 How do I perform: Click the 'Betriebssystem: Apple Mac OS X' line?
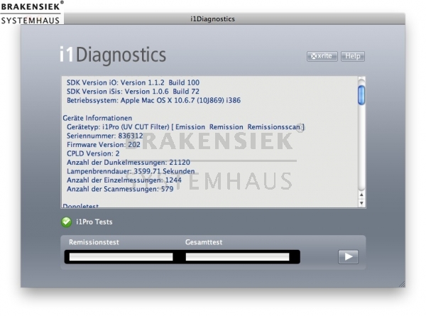(x=154, y=101)
